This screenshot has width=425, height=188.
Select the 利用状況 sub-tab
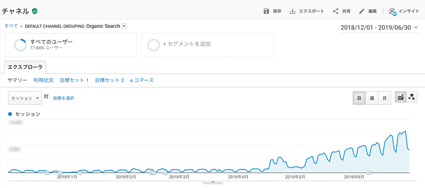(43, 80)
